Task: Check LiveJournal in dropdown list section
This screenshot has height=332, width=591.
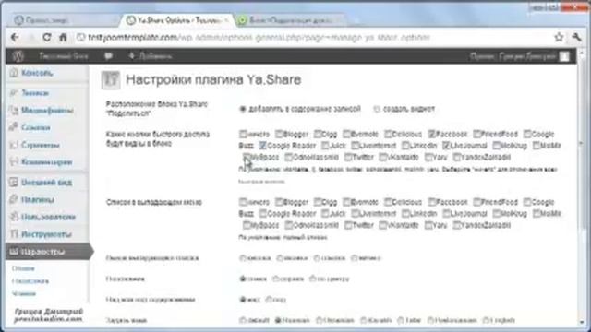Action: pos(446,213)
